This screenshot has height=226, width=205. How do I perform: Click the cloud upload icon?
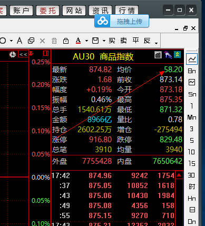tap(103, 21)
